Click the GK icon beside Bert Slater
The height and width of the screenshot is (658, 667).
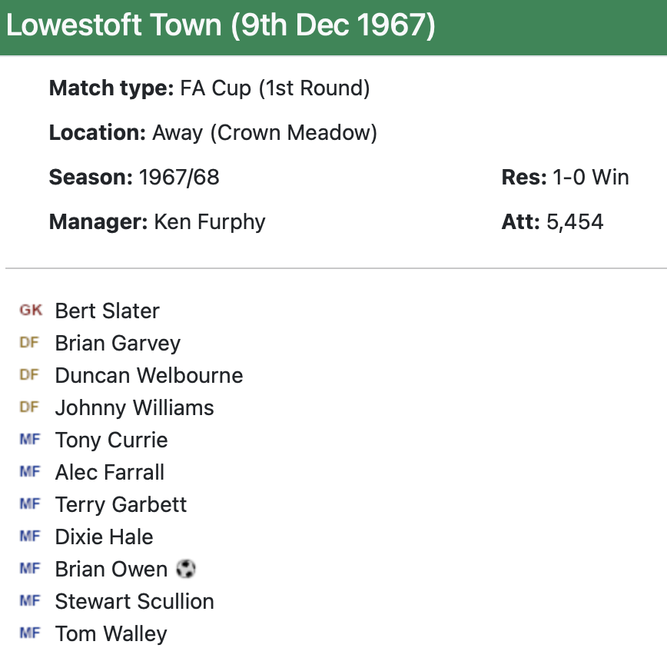tap(31, 311)
